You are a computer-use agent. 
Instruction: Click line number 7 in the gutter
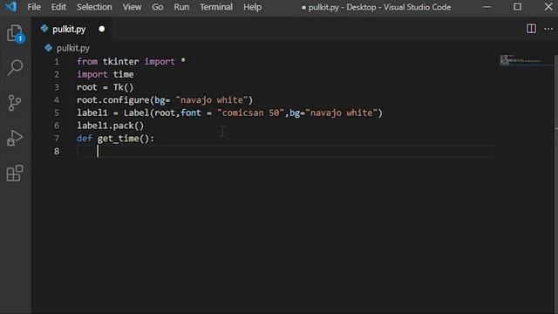(57, 139)
